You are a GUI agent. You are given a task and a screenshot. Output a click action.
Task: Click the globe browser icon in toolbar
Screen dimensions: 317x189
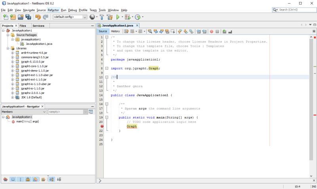point(92,17)
